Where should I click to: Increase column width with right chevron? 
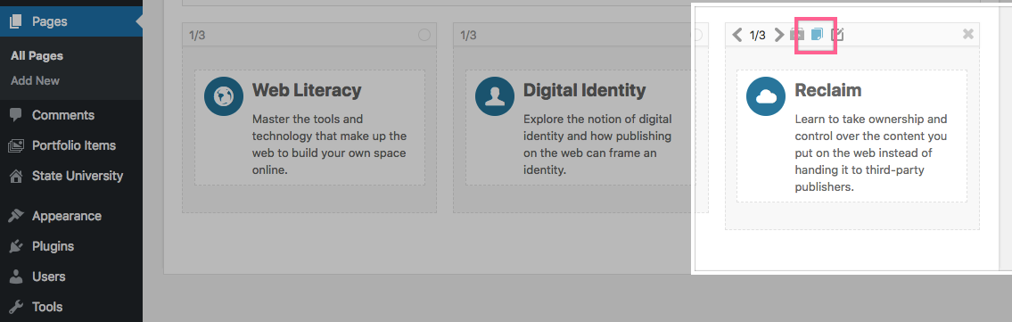click(x=779, y=35)
